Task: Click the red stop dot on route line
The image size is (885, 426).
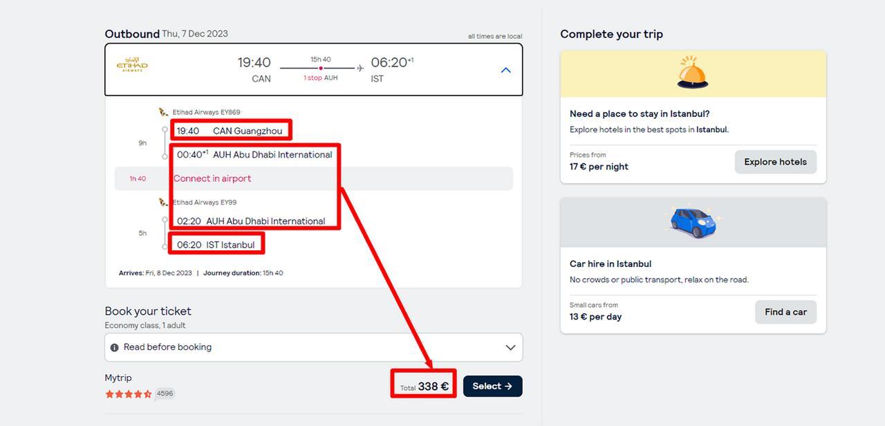Action: [x=320, y=68]
